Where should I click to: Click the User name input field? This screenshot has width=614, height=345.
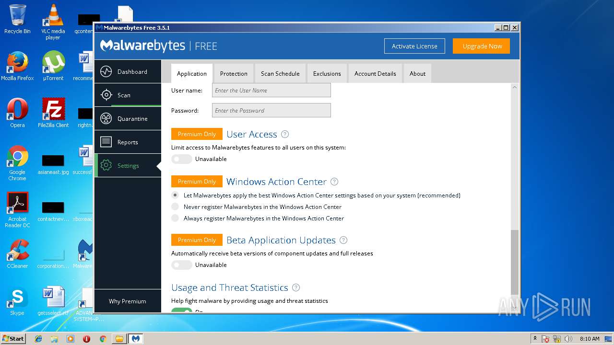pyautogui.click(x=272, y=90)
